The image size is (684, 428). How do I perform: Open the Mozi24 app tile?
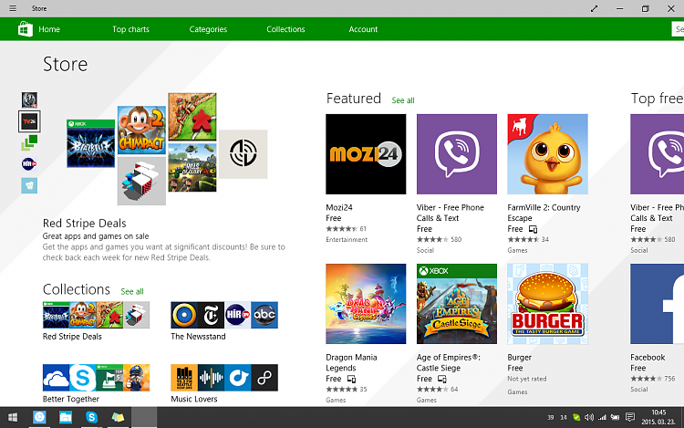[366, 154]
